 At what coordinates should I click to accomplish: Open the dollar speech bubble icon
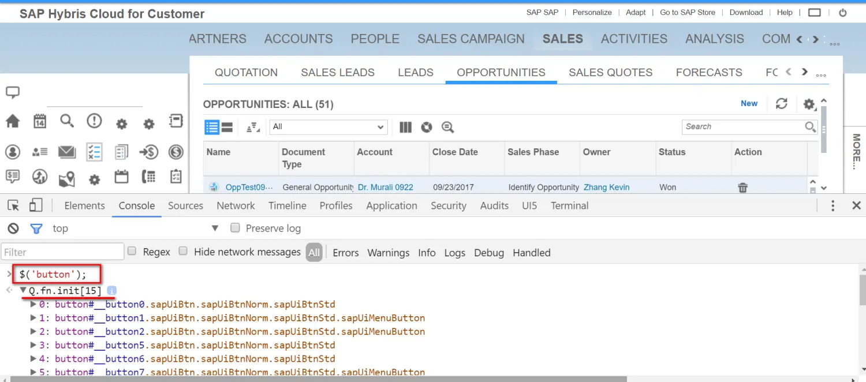pyautogui.click(x=13, y=177)
